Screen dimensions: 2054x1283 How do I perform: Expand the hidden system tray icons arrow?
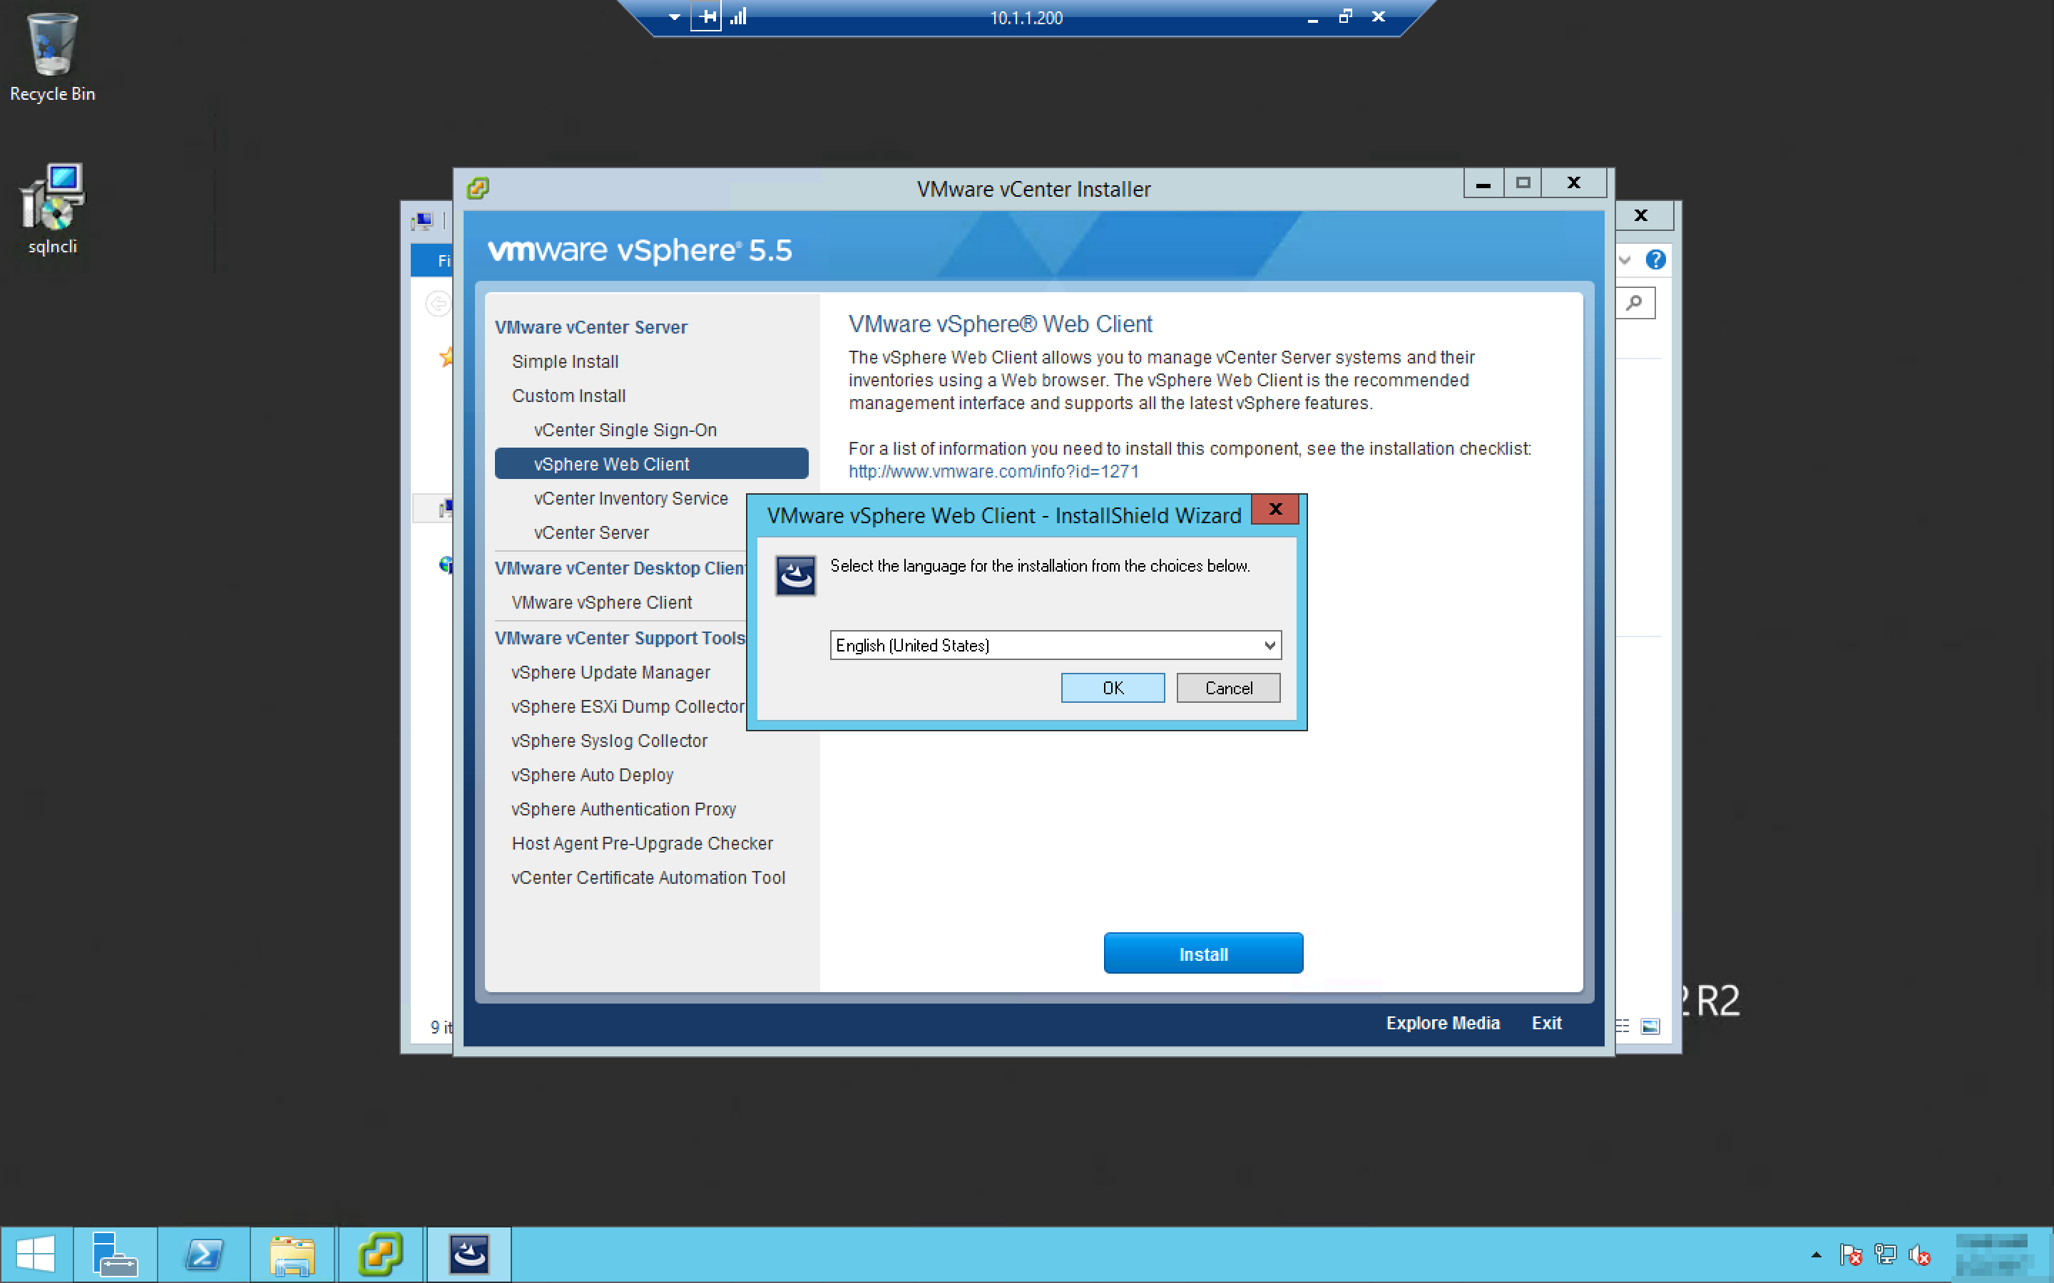[1816, 1254]
